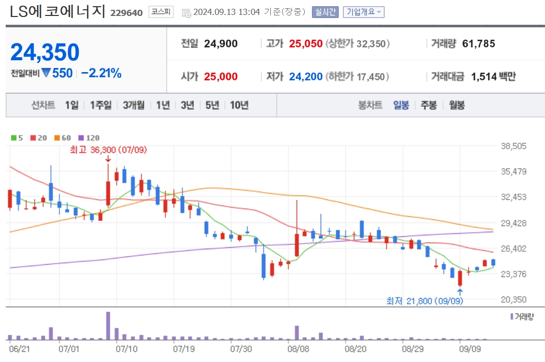The image size is (545, 362).
Task: Click the purple 120-day moving average swatch
Action: click(x=81, y=138)
